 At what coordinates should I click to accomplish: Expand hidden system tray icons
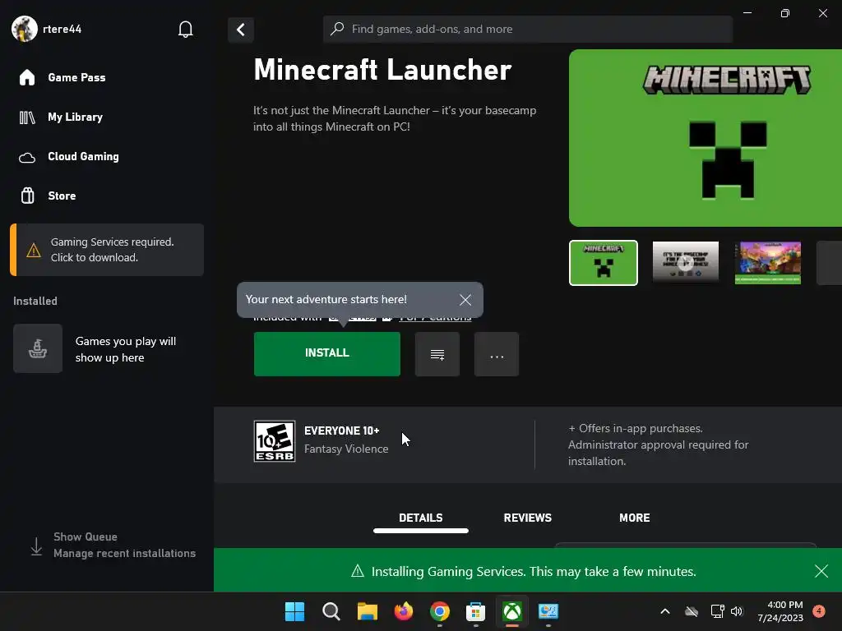coord(664,611)
